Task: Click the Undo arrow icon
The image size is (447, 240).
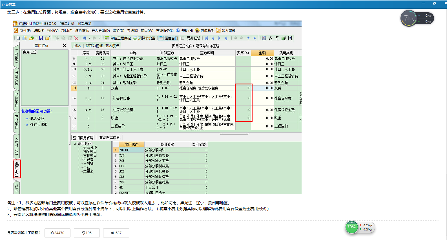Action: tap(84, 38)
